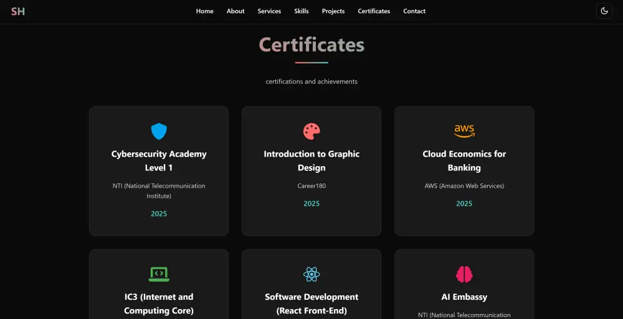Click IC3 (Internet and Computing Core) title
The height and width of the screenshot is (319, 623).
[x=159, y=303]
